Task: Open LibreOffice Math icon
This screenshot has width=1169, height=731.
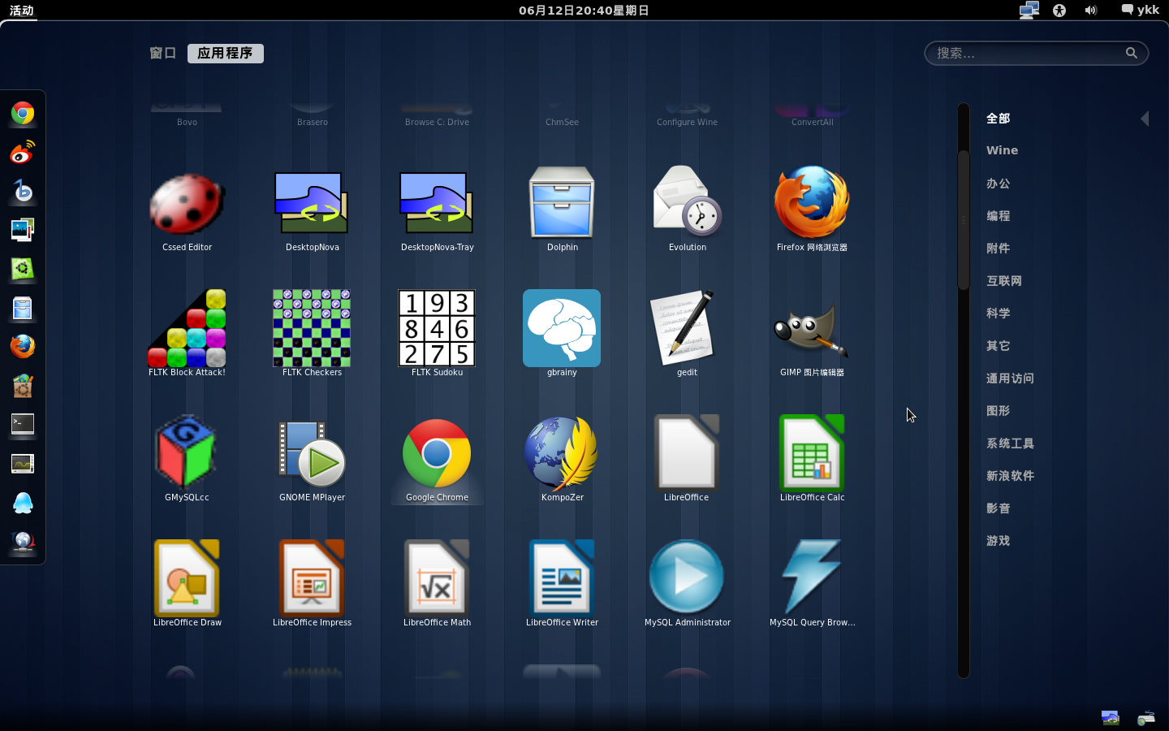Action: point(437,578)
